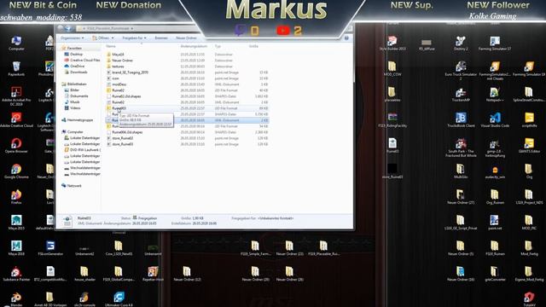546x307 pixels.
Task: Launch Adobe Acrobat Pro DC 2019
Action: click(x=16, y=96)
